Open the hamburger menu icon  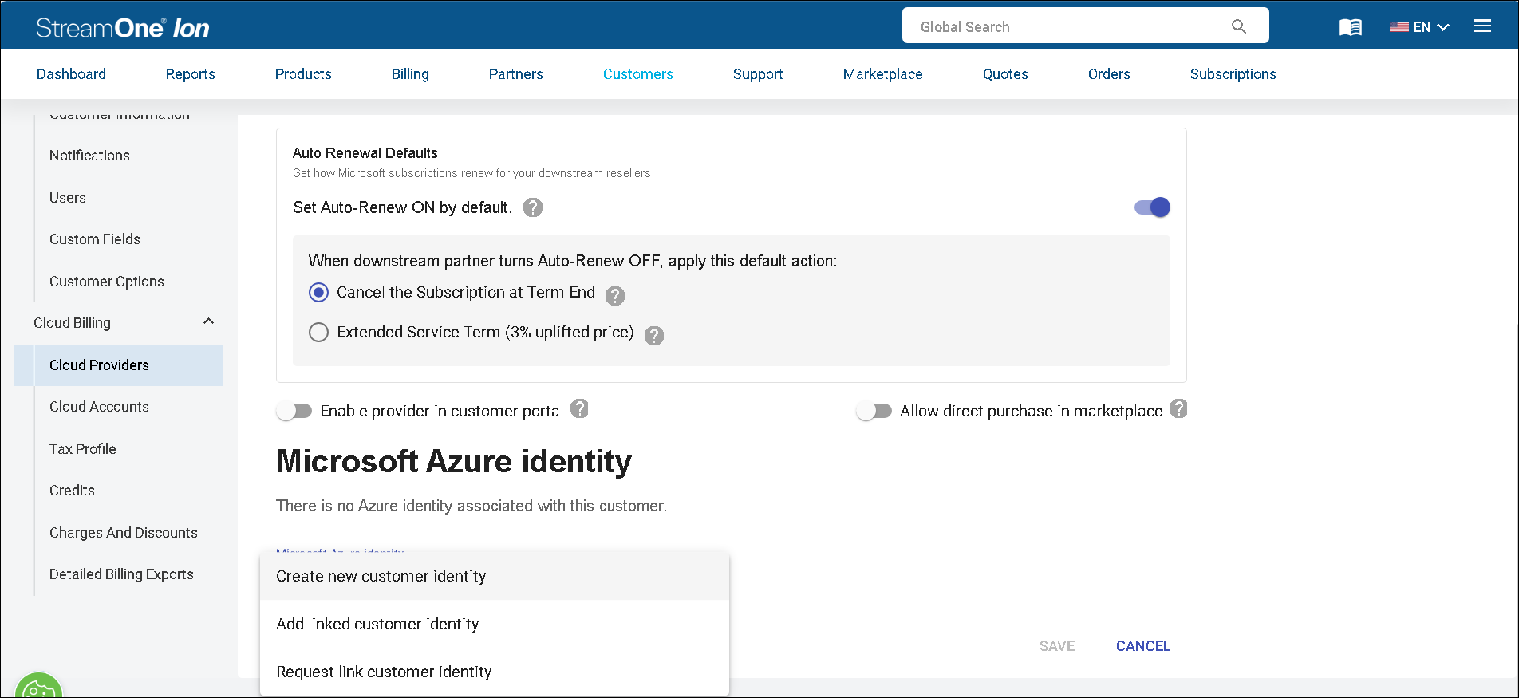[1482, 26]
